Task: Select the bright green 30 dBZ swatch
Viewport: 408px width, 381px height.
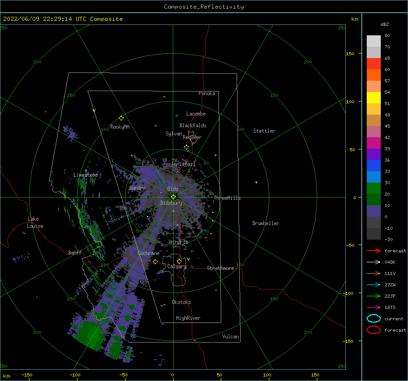Action: 374,188
